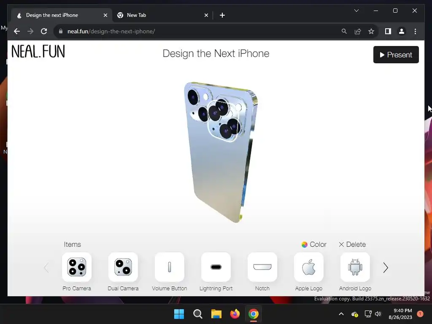Open the volume tray control

[x=378, y=314]
